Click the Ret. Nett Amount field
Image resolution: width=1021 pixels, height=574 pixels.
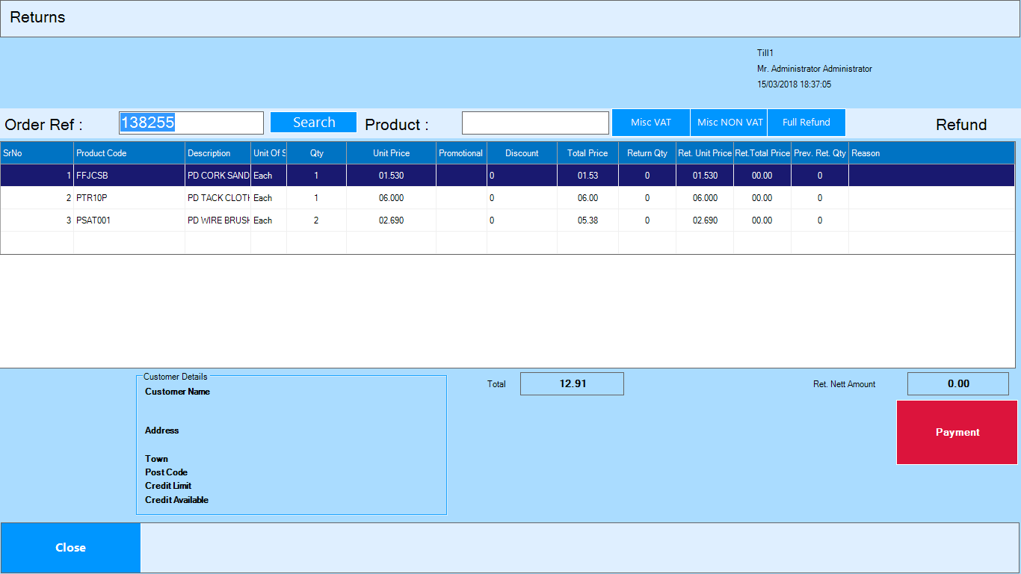(x=957, y=384)
